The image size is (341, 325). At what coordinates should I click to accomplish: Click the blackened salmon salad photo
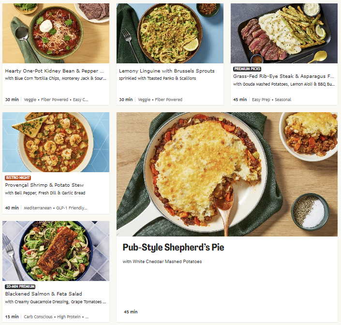56,251
